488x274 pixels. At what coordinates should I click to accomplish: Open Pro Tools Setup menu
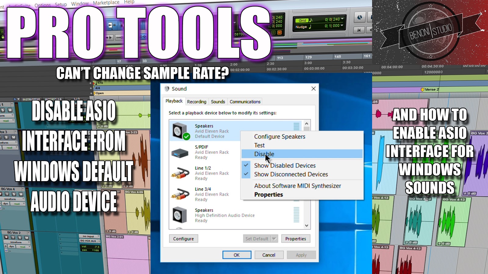click(61, 5)
